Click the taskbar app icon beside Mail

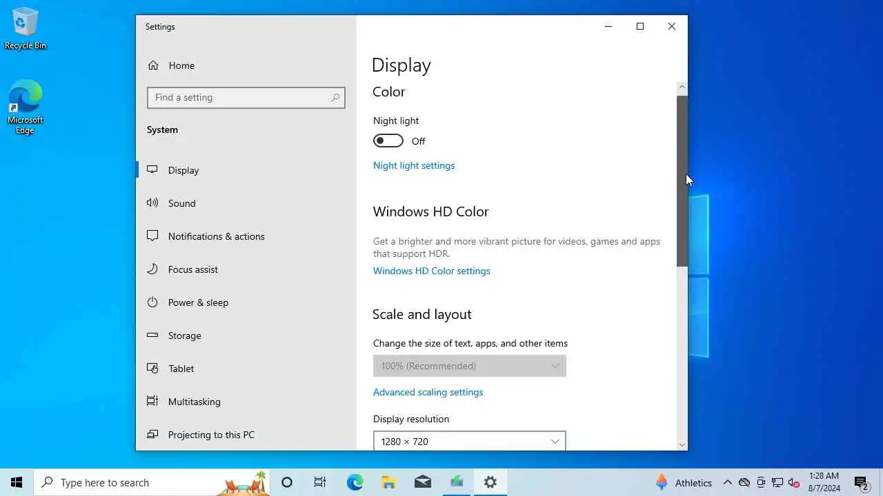[457, 482]
